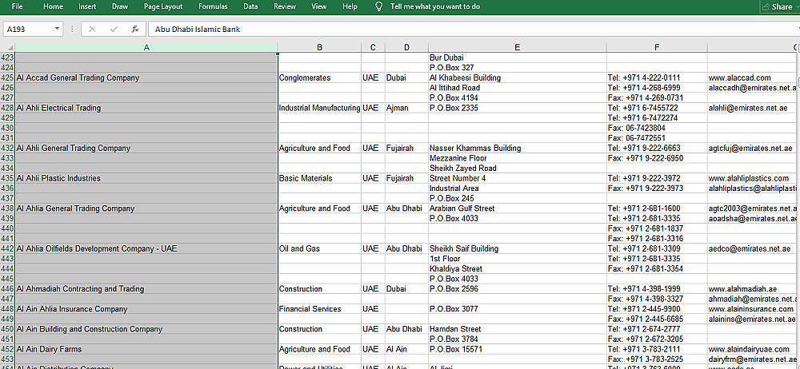Click the Select All corner triangle

[8, 47]
